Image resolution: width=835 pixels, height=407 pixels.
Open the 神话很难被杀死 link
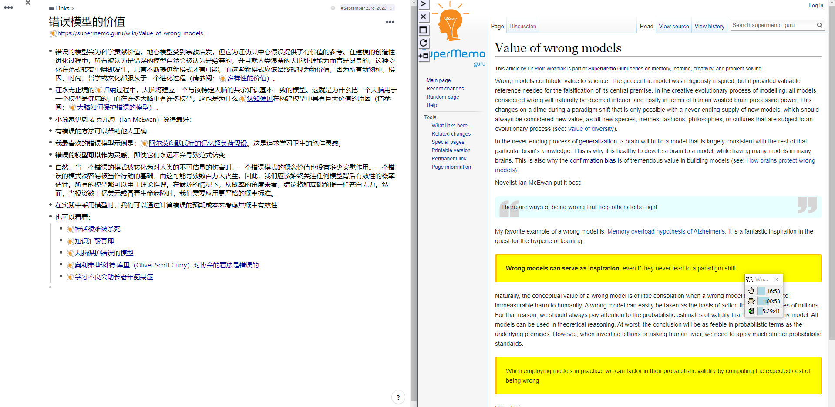tap(98, 229)
